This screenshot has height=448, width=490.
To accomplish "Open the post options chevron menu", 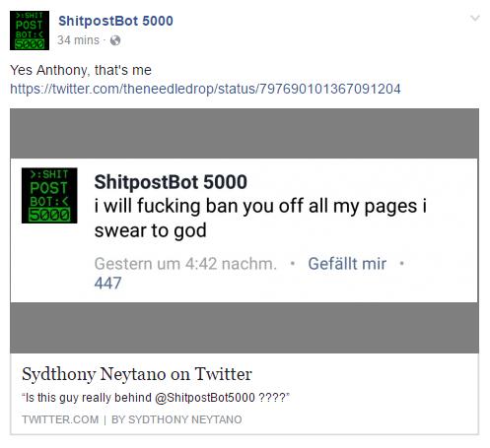I will (x=475, y=18).
